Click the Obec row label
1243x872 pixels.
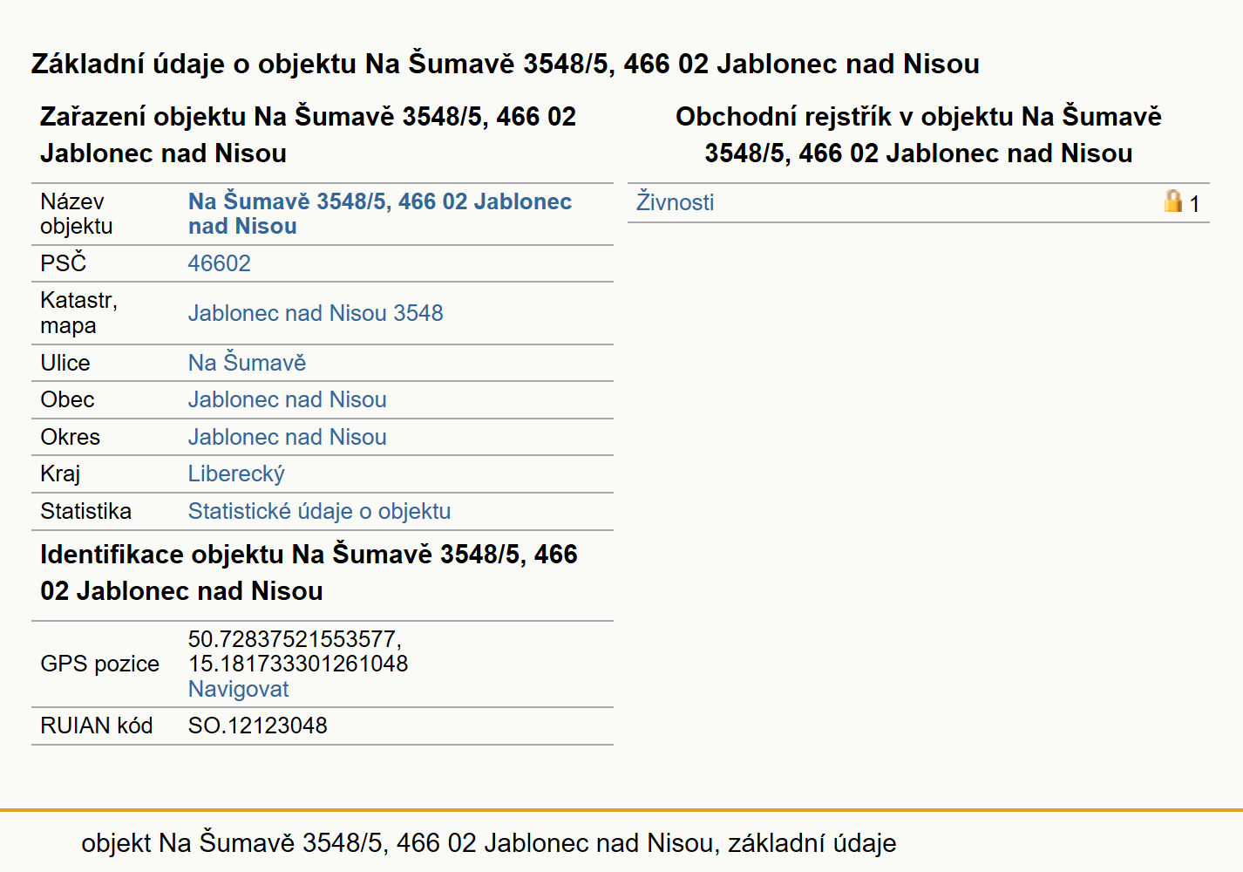(67, 399)
